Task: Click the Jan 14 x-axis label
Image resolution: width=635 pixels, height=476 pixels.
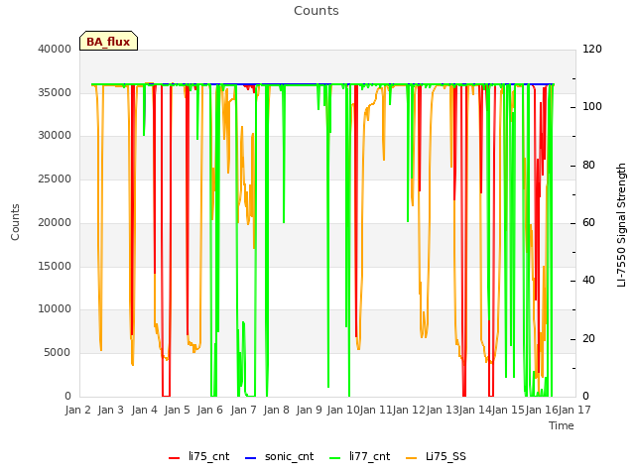Action: coord(475,410)
